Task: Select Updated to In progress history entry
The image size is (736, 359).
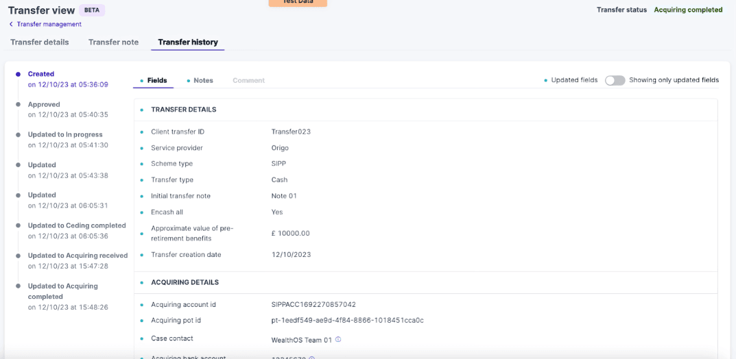Action: (65, 135)
